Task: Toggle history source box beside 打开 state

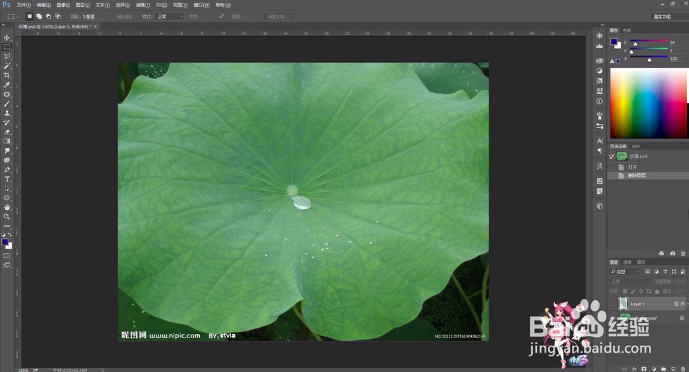Action: coord(612,167)
